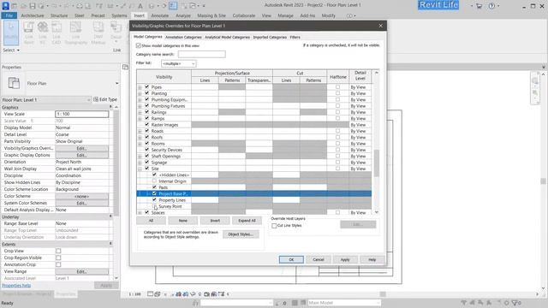Switch to the Filters tab
Screen dimensions: 548x308
295,37
